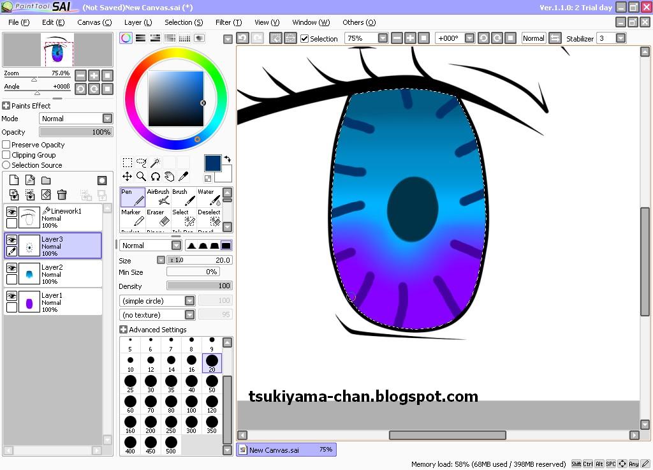Expand Advanced Settings section
The image size is (653, 470).
[x=123, y=330]
